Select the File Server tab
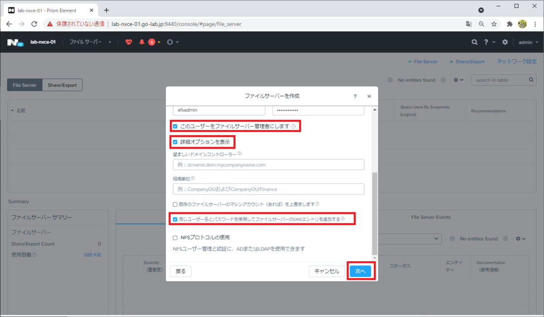Screen dimensions: 544x317 coord(24,85)
